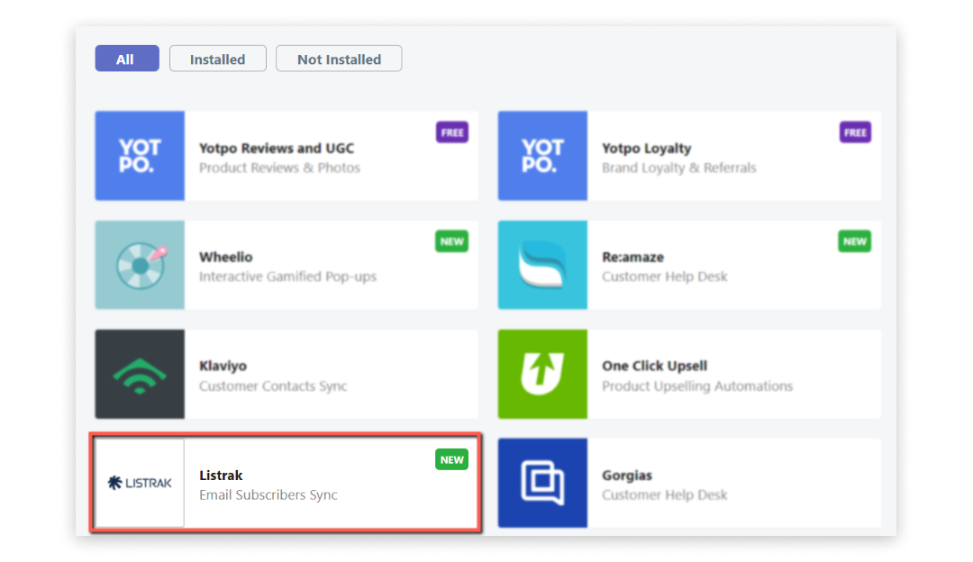Click the FREE badge on Yotpo Loyalty

(x=855, y=132)
